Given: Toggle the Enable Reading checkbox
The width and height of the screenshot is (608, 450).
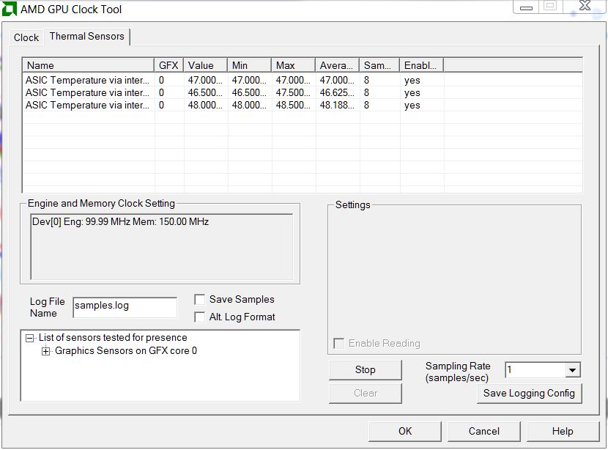Looking at the screenshot, I should (x=338, y=343).
